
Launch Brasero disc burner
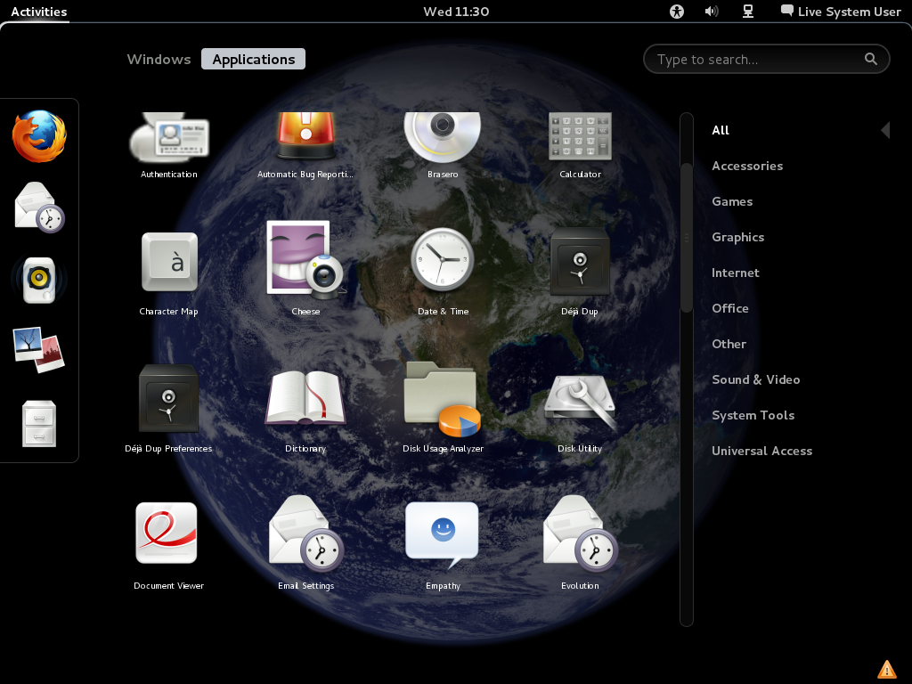tap(443, 145)
